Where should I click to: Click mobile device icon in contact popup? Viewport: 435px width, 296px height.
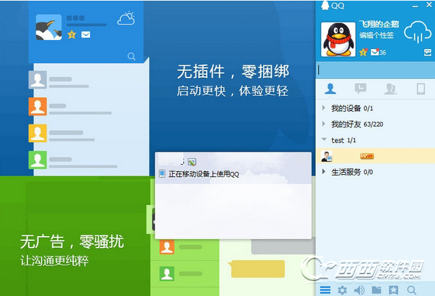tap(162, 174)
